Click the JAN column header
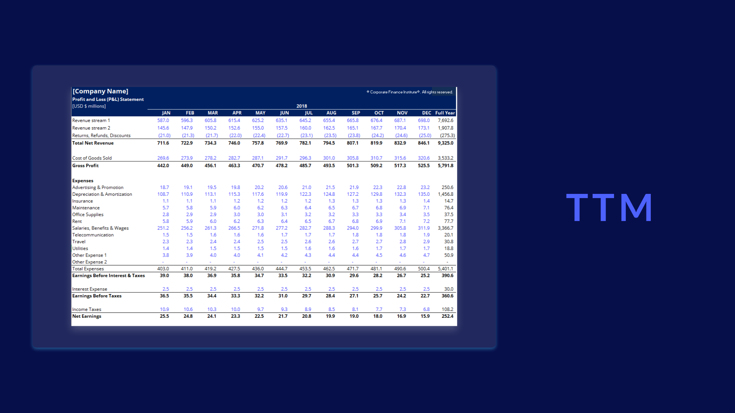Viewport: 735px width, 413px height. coord(167,113)
